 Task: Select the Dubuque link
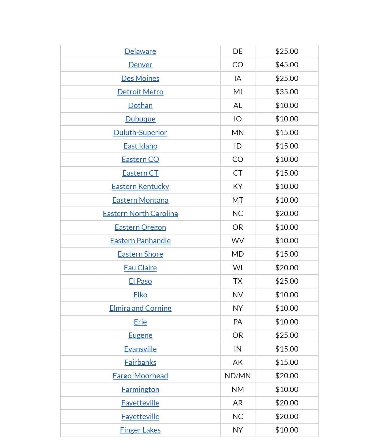[140, 119]
